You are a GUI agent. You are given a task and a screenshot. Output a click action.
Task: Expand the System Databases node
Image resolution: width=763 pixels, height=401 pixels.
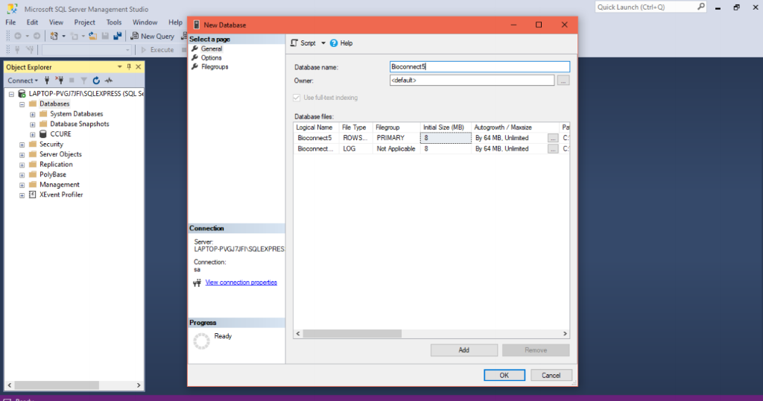point(33,114)
